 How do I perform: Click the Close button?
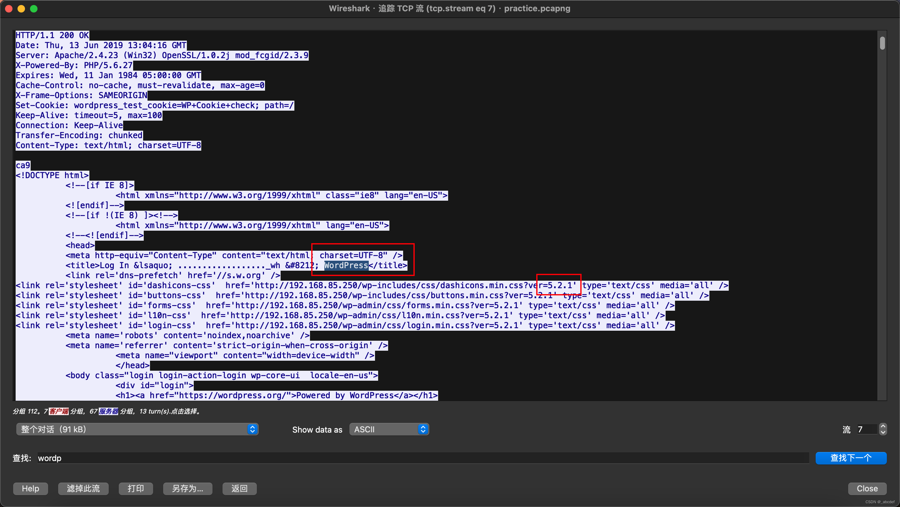coord(867,489)
